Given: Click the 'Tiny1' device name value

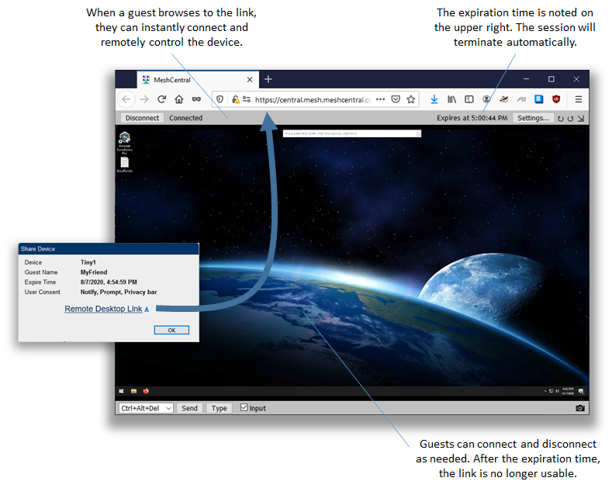Looking at the screenshot, I should (88, 262).
